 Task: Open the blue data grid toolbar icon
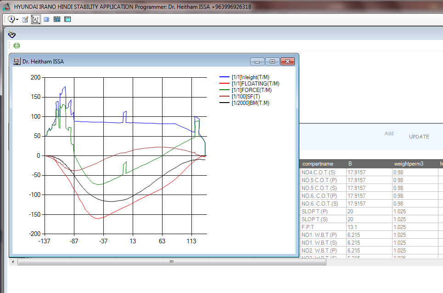click(x=57, y=19)
